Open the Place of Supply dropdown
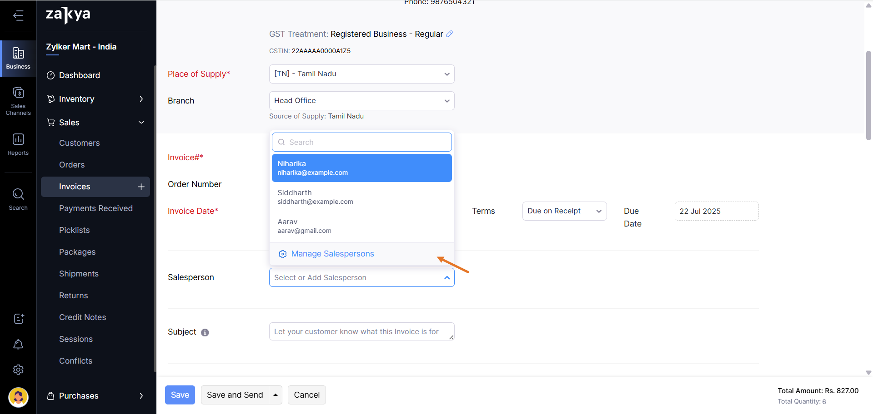The image size is (873, 414). click(x=361, y=74)
